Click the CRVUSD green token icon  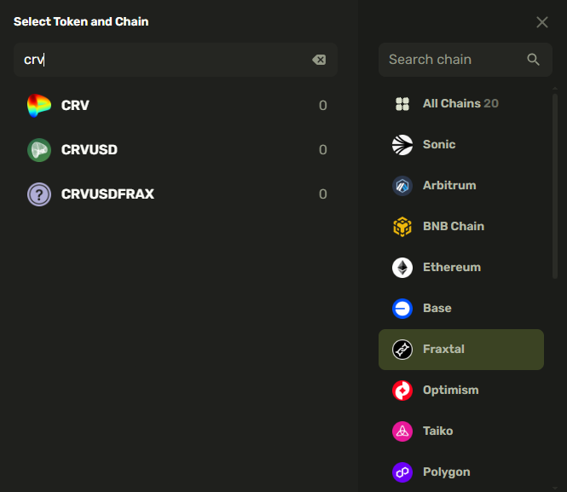(x=39, y=150)
